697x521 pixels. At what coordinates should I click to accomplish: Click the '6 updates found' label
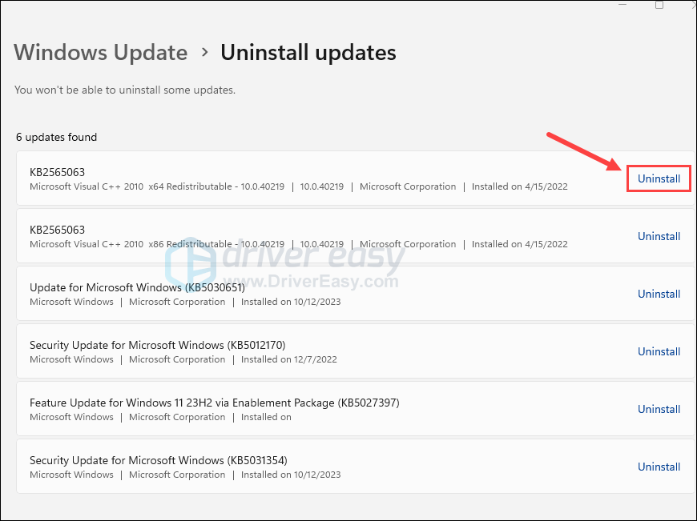pyautogui.click(x=56, y=137)
